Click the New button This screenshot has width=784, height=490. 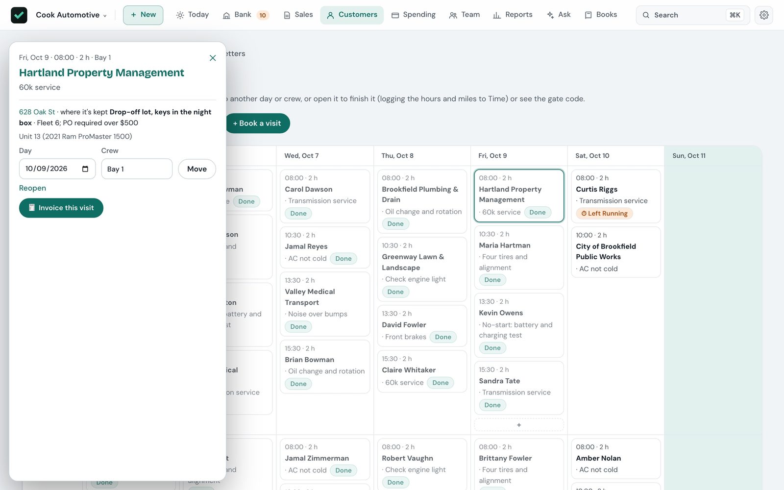(143, 15)
